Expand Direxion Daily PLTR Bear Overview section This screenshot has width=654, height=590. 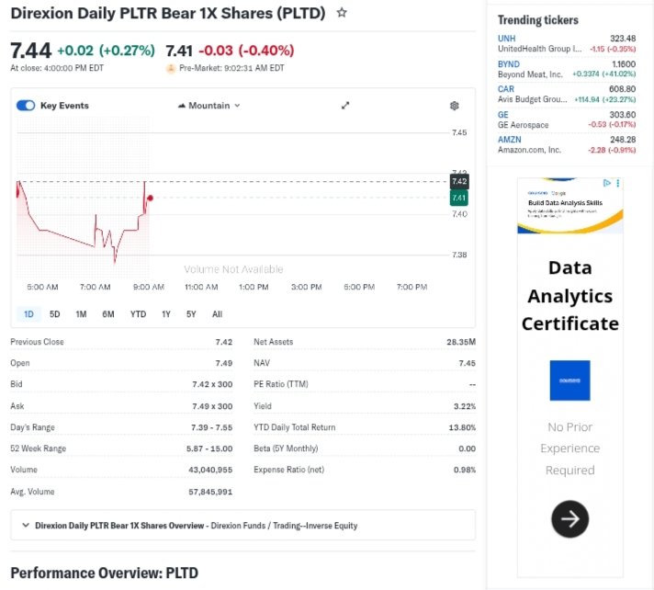(x=24, y=526)
